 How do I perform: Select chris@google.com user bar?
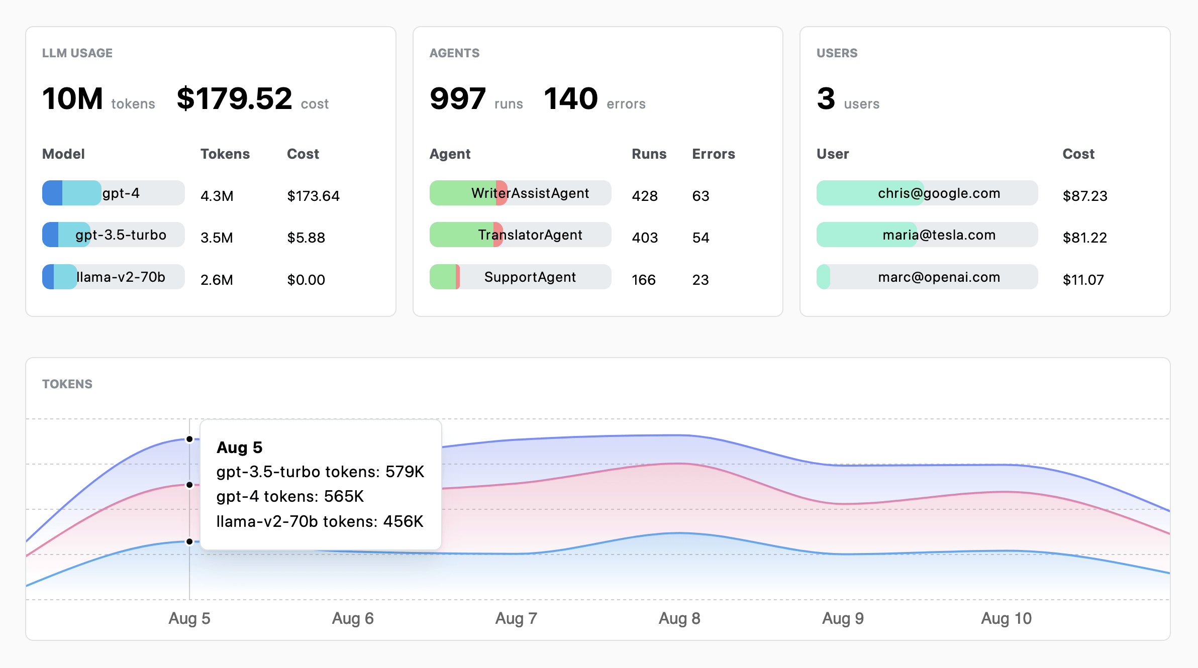point(926,193)
